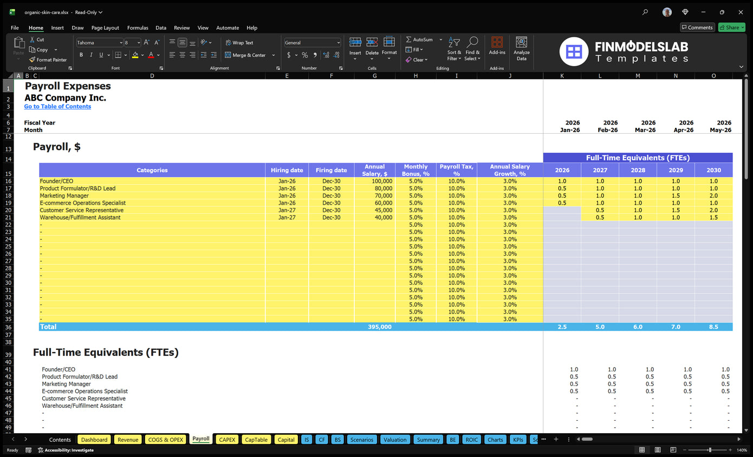Toggle italic formatting on

(x=90, y=55)
